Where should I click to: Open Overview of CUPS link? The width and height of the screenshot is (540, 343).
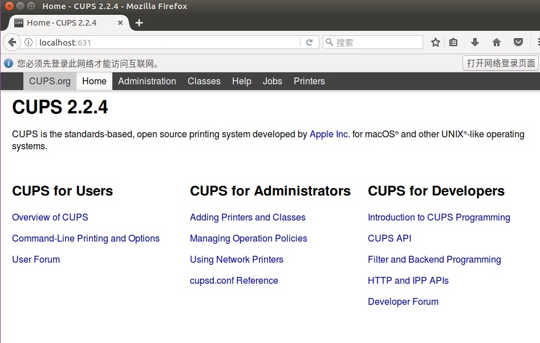click(50, 218)
